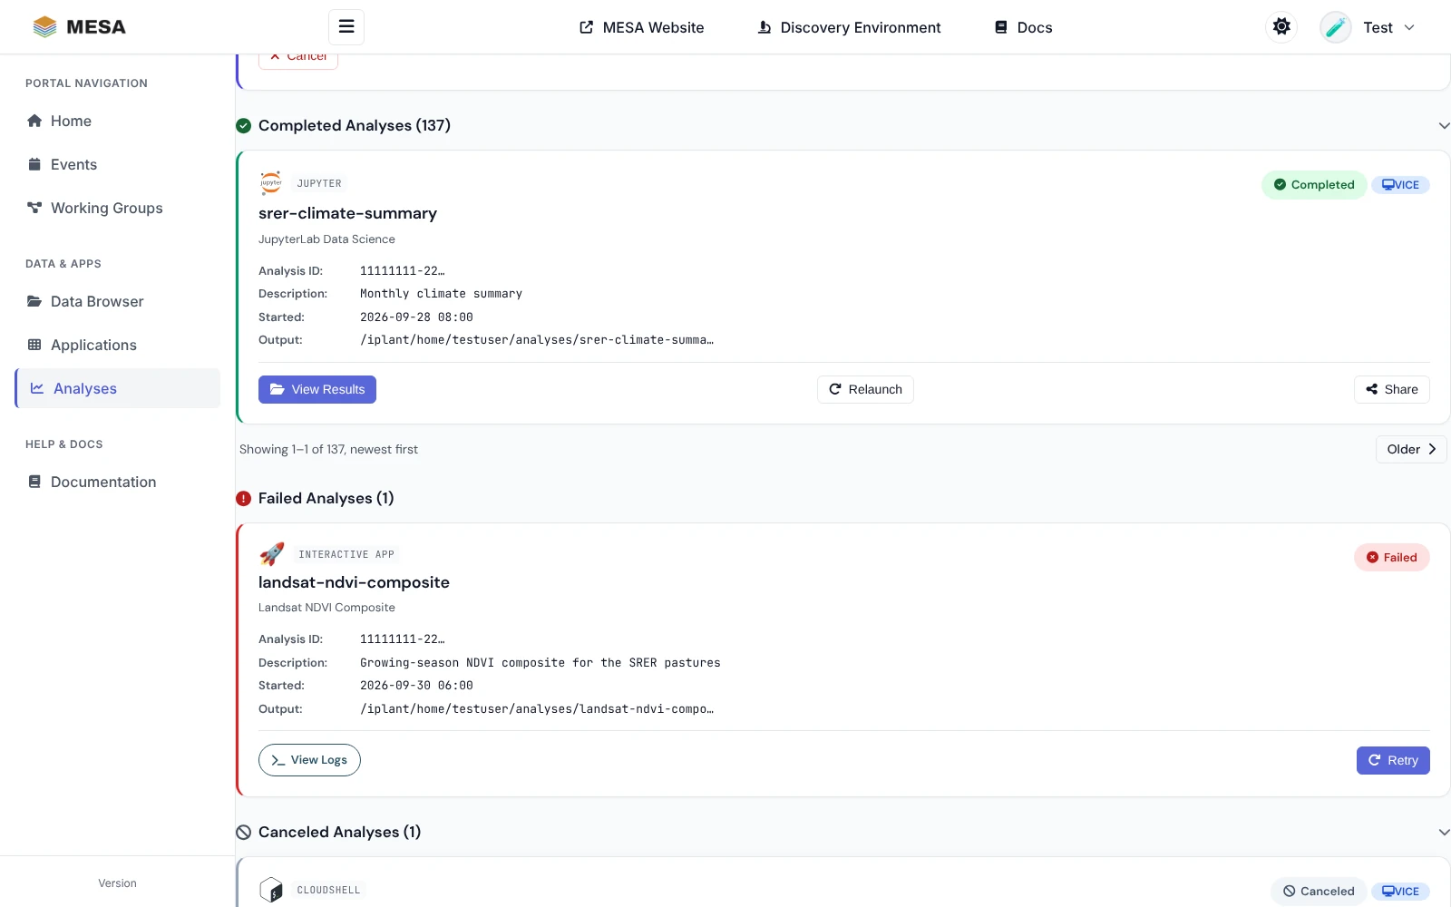View Logs for landsat-ndvi-composite

pyautogui.click(x=309, y=760)
